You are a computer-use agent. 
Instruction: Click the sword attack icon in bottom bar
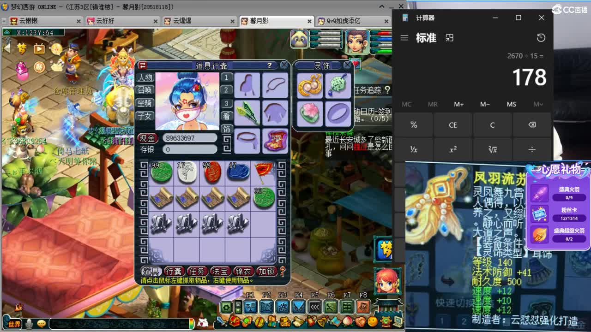[x=223, y=321]
